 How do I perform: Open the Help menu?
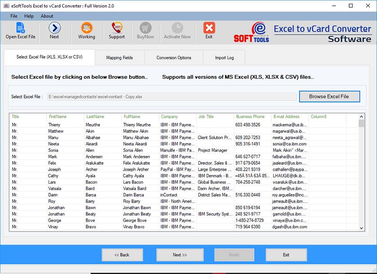[29, 16]
